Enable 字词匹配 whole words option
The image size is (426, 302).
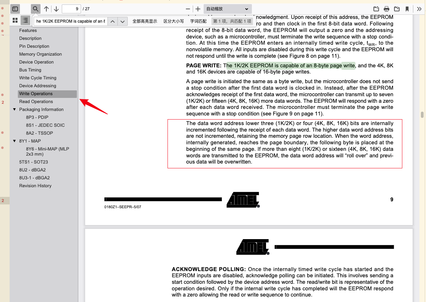pyautogui.click(x=198, y=21)
